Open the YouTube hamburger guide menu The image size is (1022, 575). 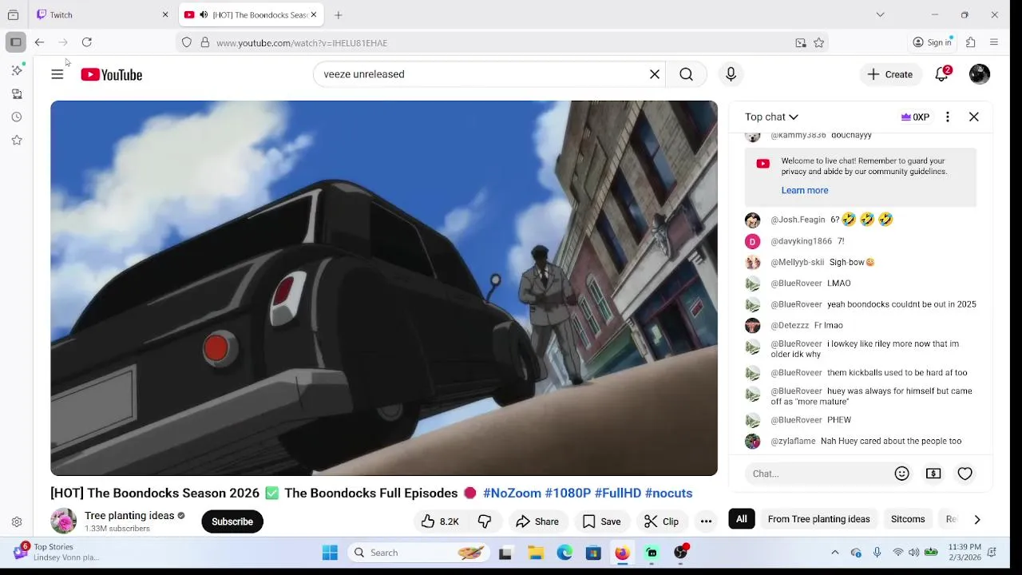[x=57, y=74]
